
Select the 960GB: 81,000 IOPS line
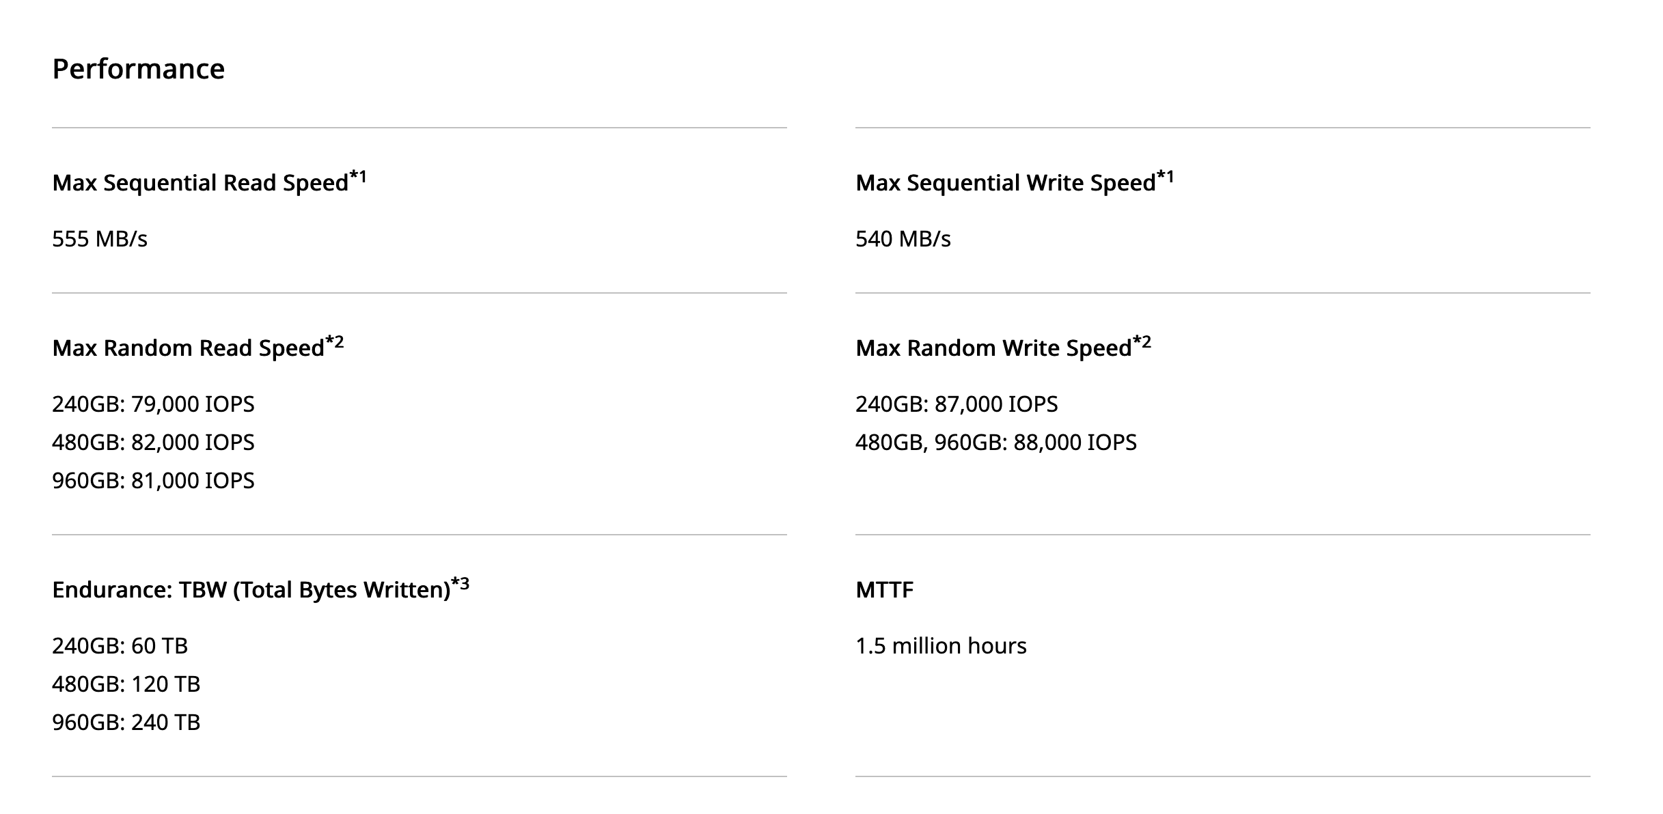pyautogui.click(x=153, y=481)
